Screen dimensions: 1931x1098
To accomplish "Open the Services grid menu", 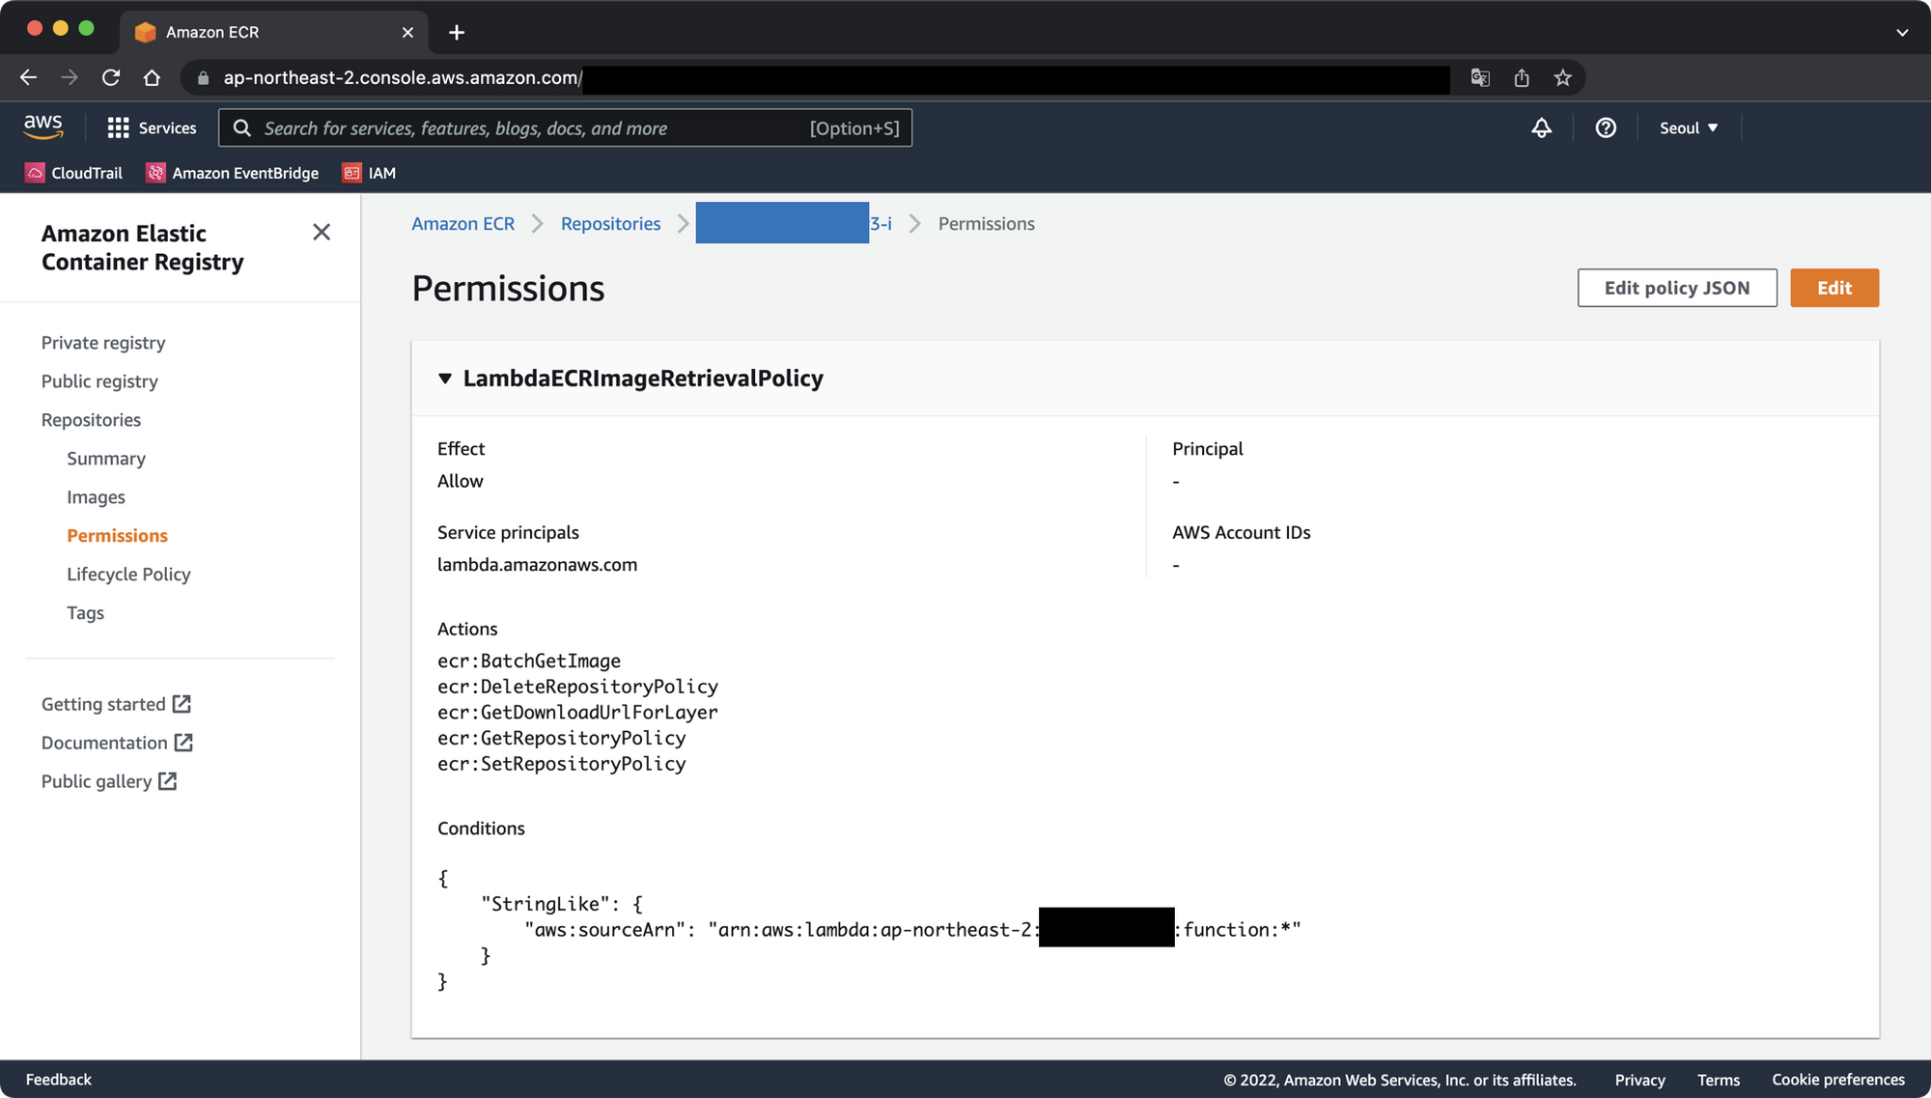I will pos(152,127).
